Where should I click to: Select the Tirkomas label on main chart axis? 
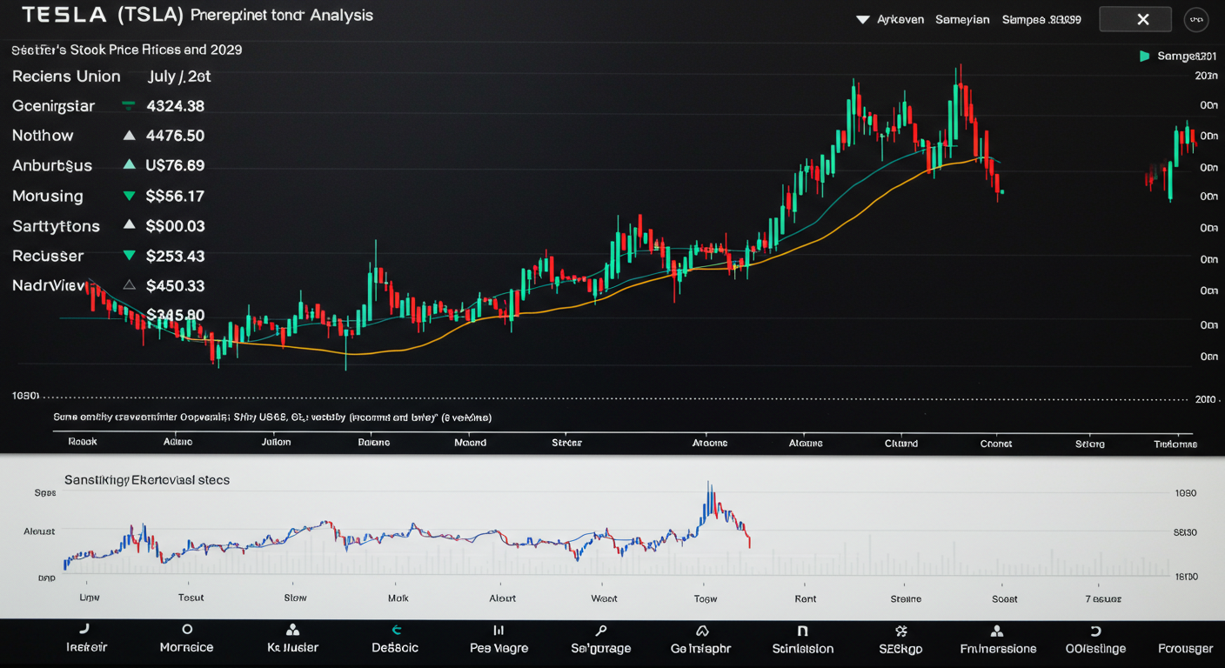coord(1175,444)
